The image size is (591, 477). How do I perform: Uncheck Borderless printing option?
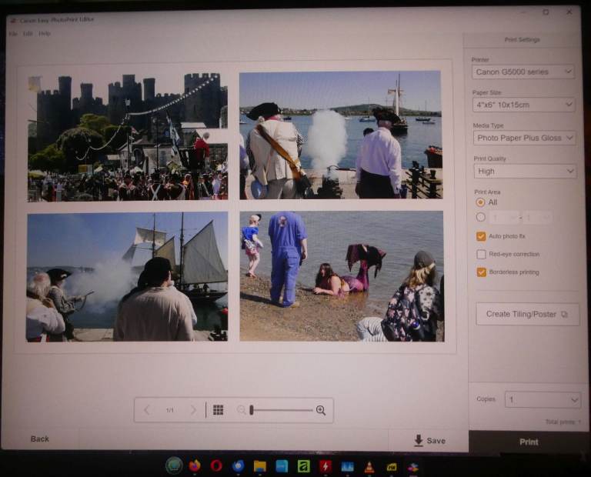point(481,272)
